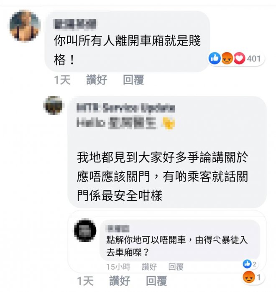276x292 pixels.
Task: Click the red heart reaction on the top comment
Action: (x=239, y=59)
